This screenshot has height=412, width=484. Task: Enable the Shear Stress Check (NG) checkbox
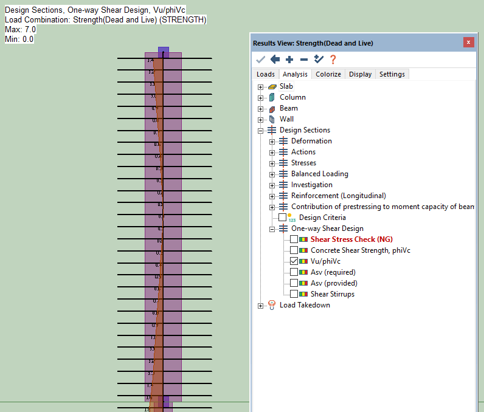tap(294, 239)
